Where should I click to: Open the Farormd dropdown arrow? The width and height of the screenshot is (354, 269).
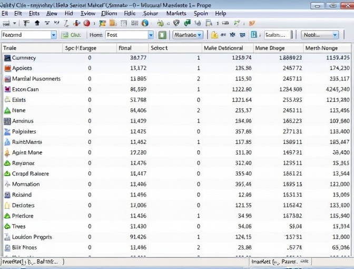53,35
